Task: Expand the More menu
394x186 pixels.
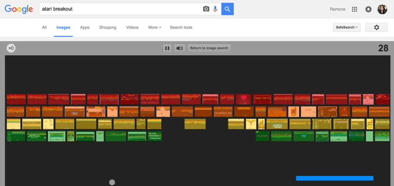Action: (x=155, y=27)
